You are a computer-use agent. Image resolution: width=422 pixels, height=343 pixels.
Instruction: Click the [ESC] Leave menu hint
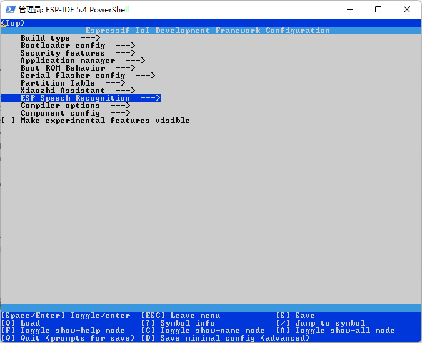click(x=181, y=316)
